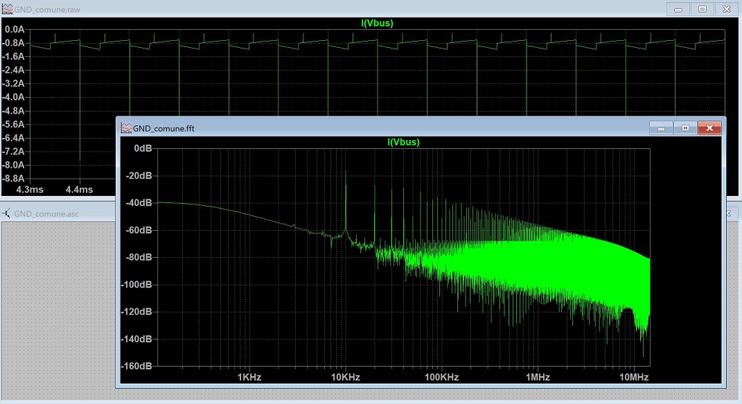The height and width of the screenshot is (404, 742).
Task: Click the GND_comune.asc schematic window icon
Action: coord(7,213)
